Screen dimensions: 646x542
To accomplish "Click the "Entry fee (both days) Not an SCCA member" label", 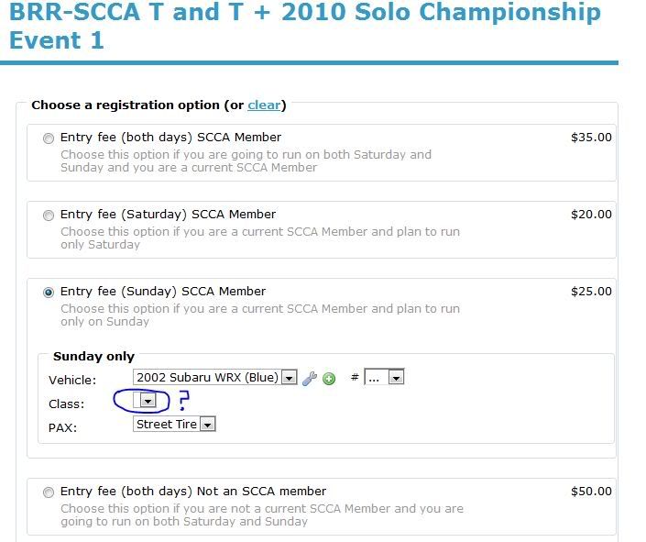I will coord(193,492).
